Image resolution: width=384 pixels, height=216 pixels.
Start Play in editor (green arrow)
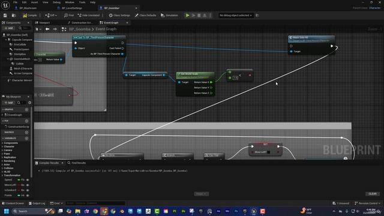tap(187, 16)
